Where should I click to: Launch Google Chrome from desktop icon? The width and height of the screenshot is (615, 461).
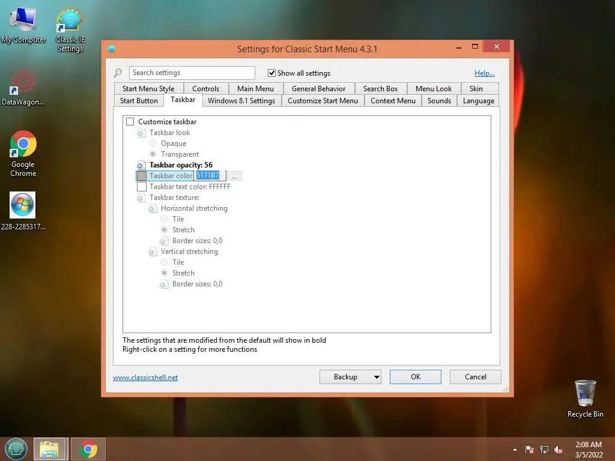point(23,153)
